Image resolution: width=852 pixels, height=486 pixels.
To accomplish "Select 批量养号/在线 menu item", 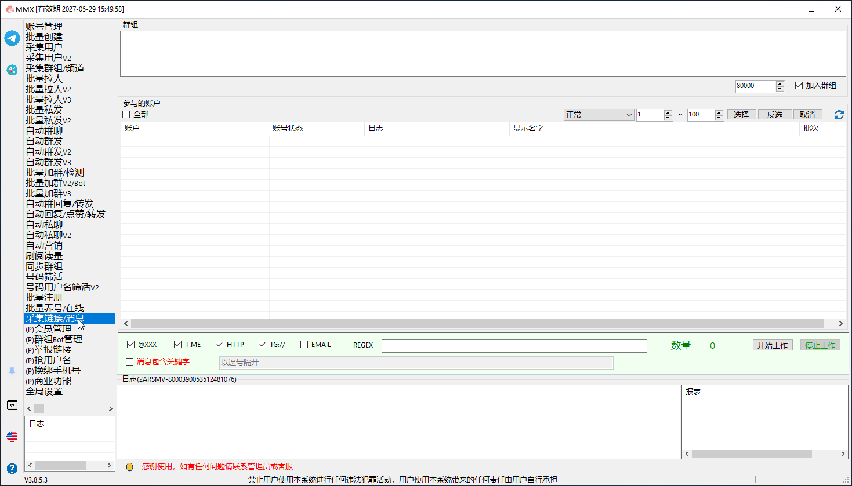I will 55,308.
